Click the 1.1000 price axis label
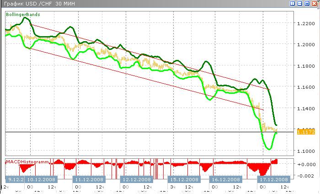This screenshot has width=320, height=194. pyautogui.click(x=305, y=151)
